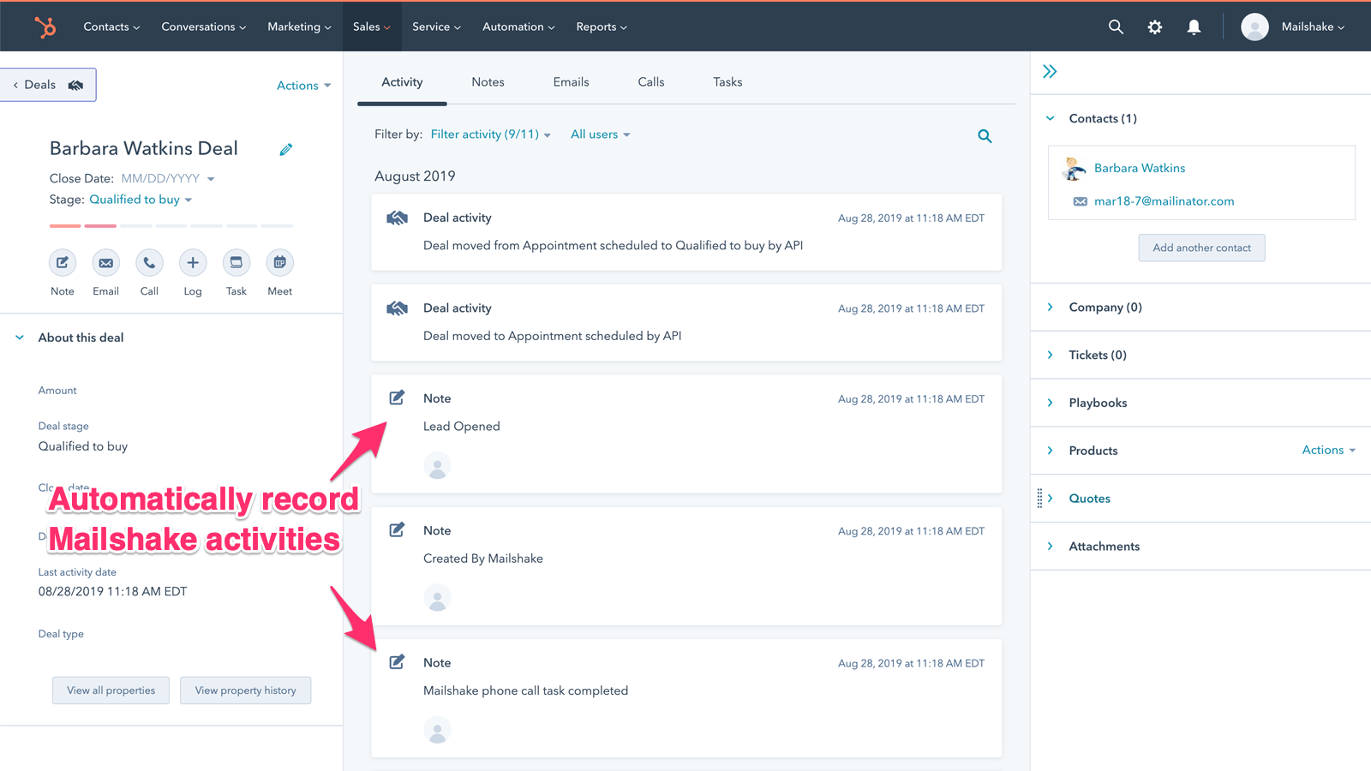Create a Task using the Task icon

(x=236, y=263)
